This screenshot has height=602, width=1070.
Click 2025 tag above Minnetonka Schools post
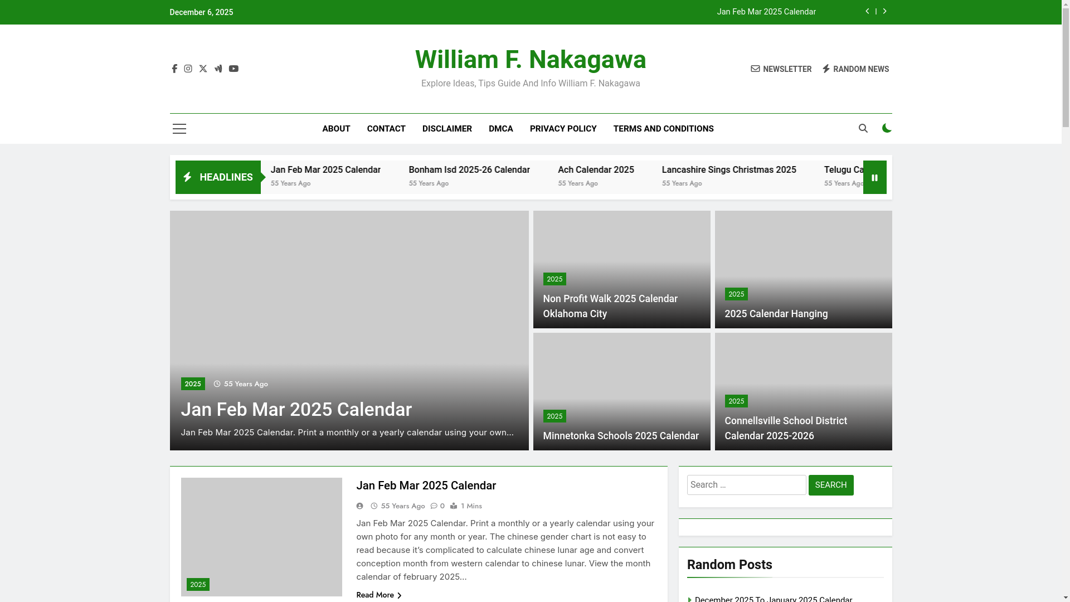coord(555,416)
